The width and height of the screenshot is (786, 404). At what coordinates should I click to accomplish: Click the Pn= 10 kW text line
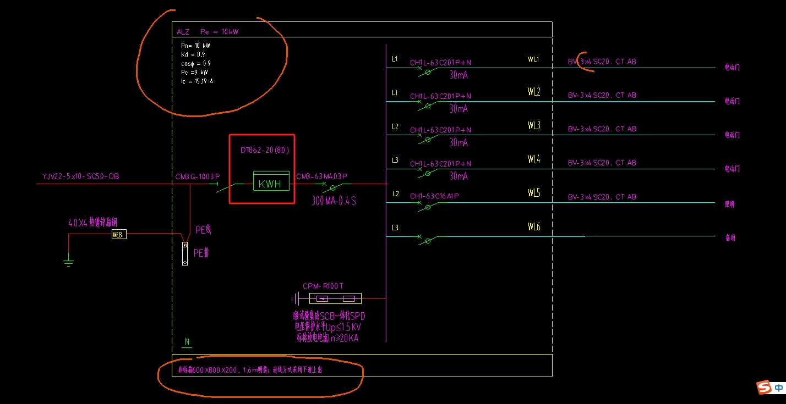pyautogui.click(x=195, y=46)
